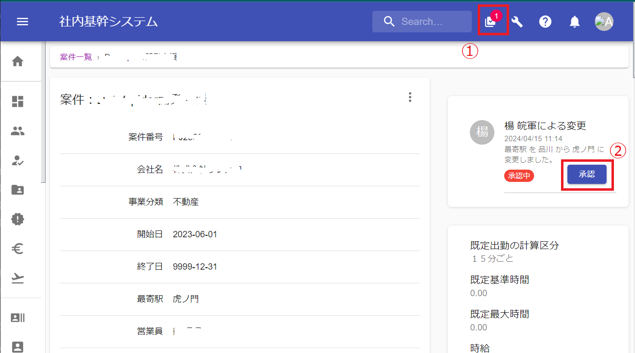Click the 承認 approve button
Image resolution: width=635 pixels, height=353 pixels.
tap(586, 175)
